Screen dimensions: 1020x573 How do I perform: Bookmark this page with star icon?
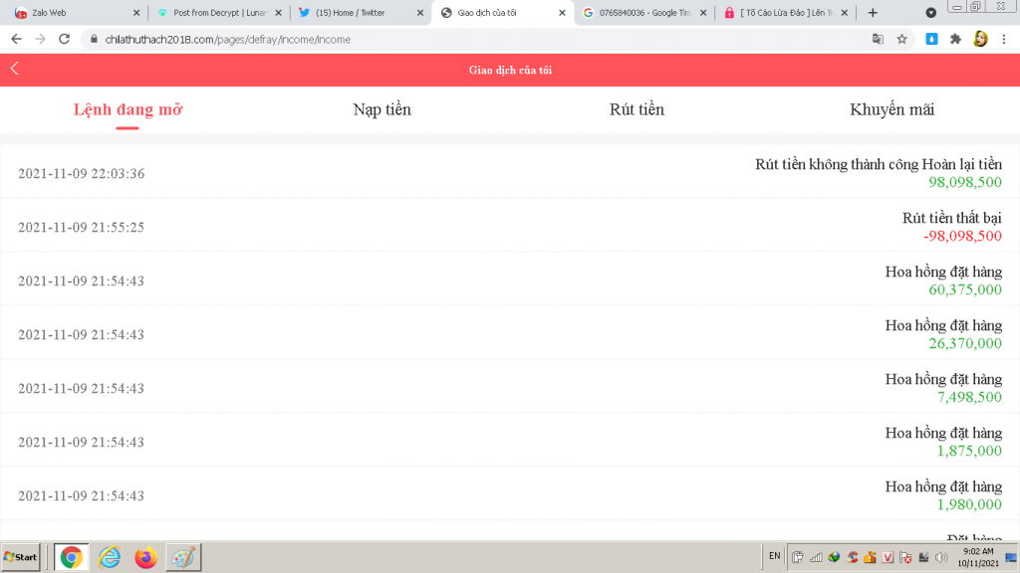click(x=901, y=39)
